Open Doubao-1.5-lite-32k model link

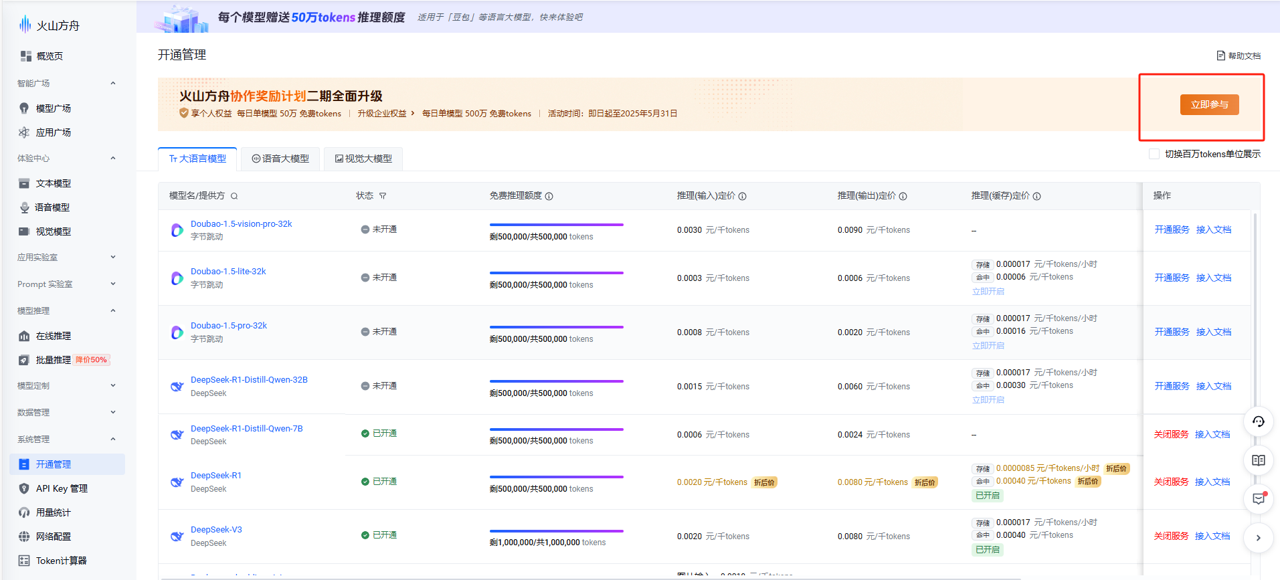pos(228,272)
